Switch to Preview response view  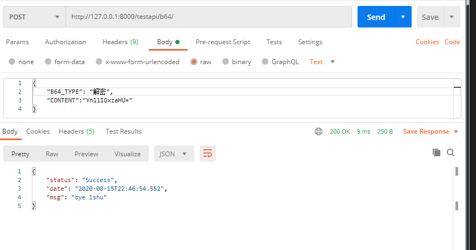(87, 154)
